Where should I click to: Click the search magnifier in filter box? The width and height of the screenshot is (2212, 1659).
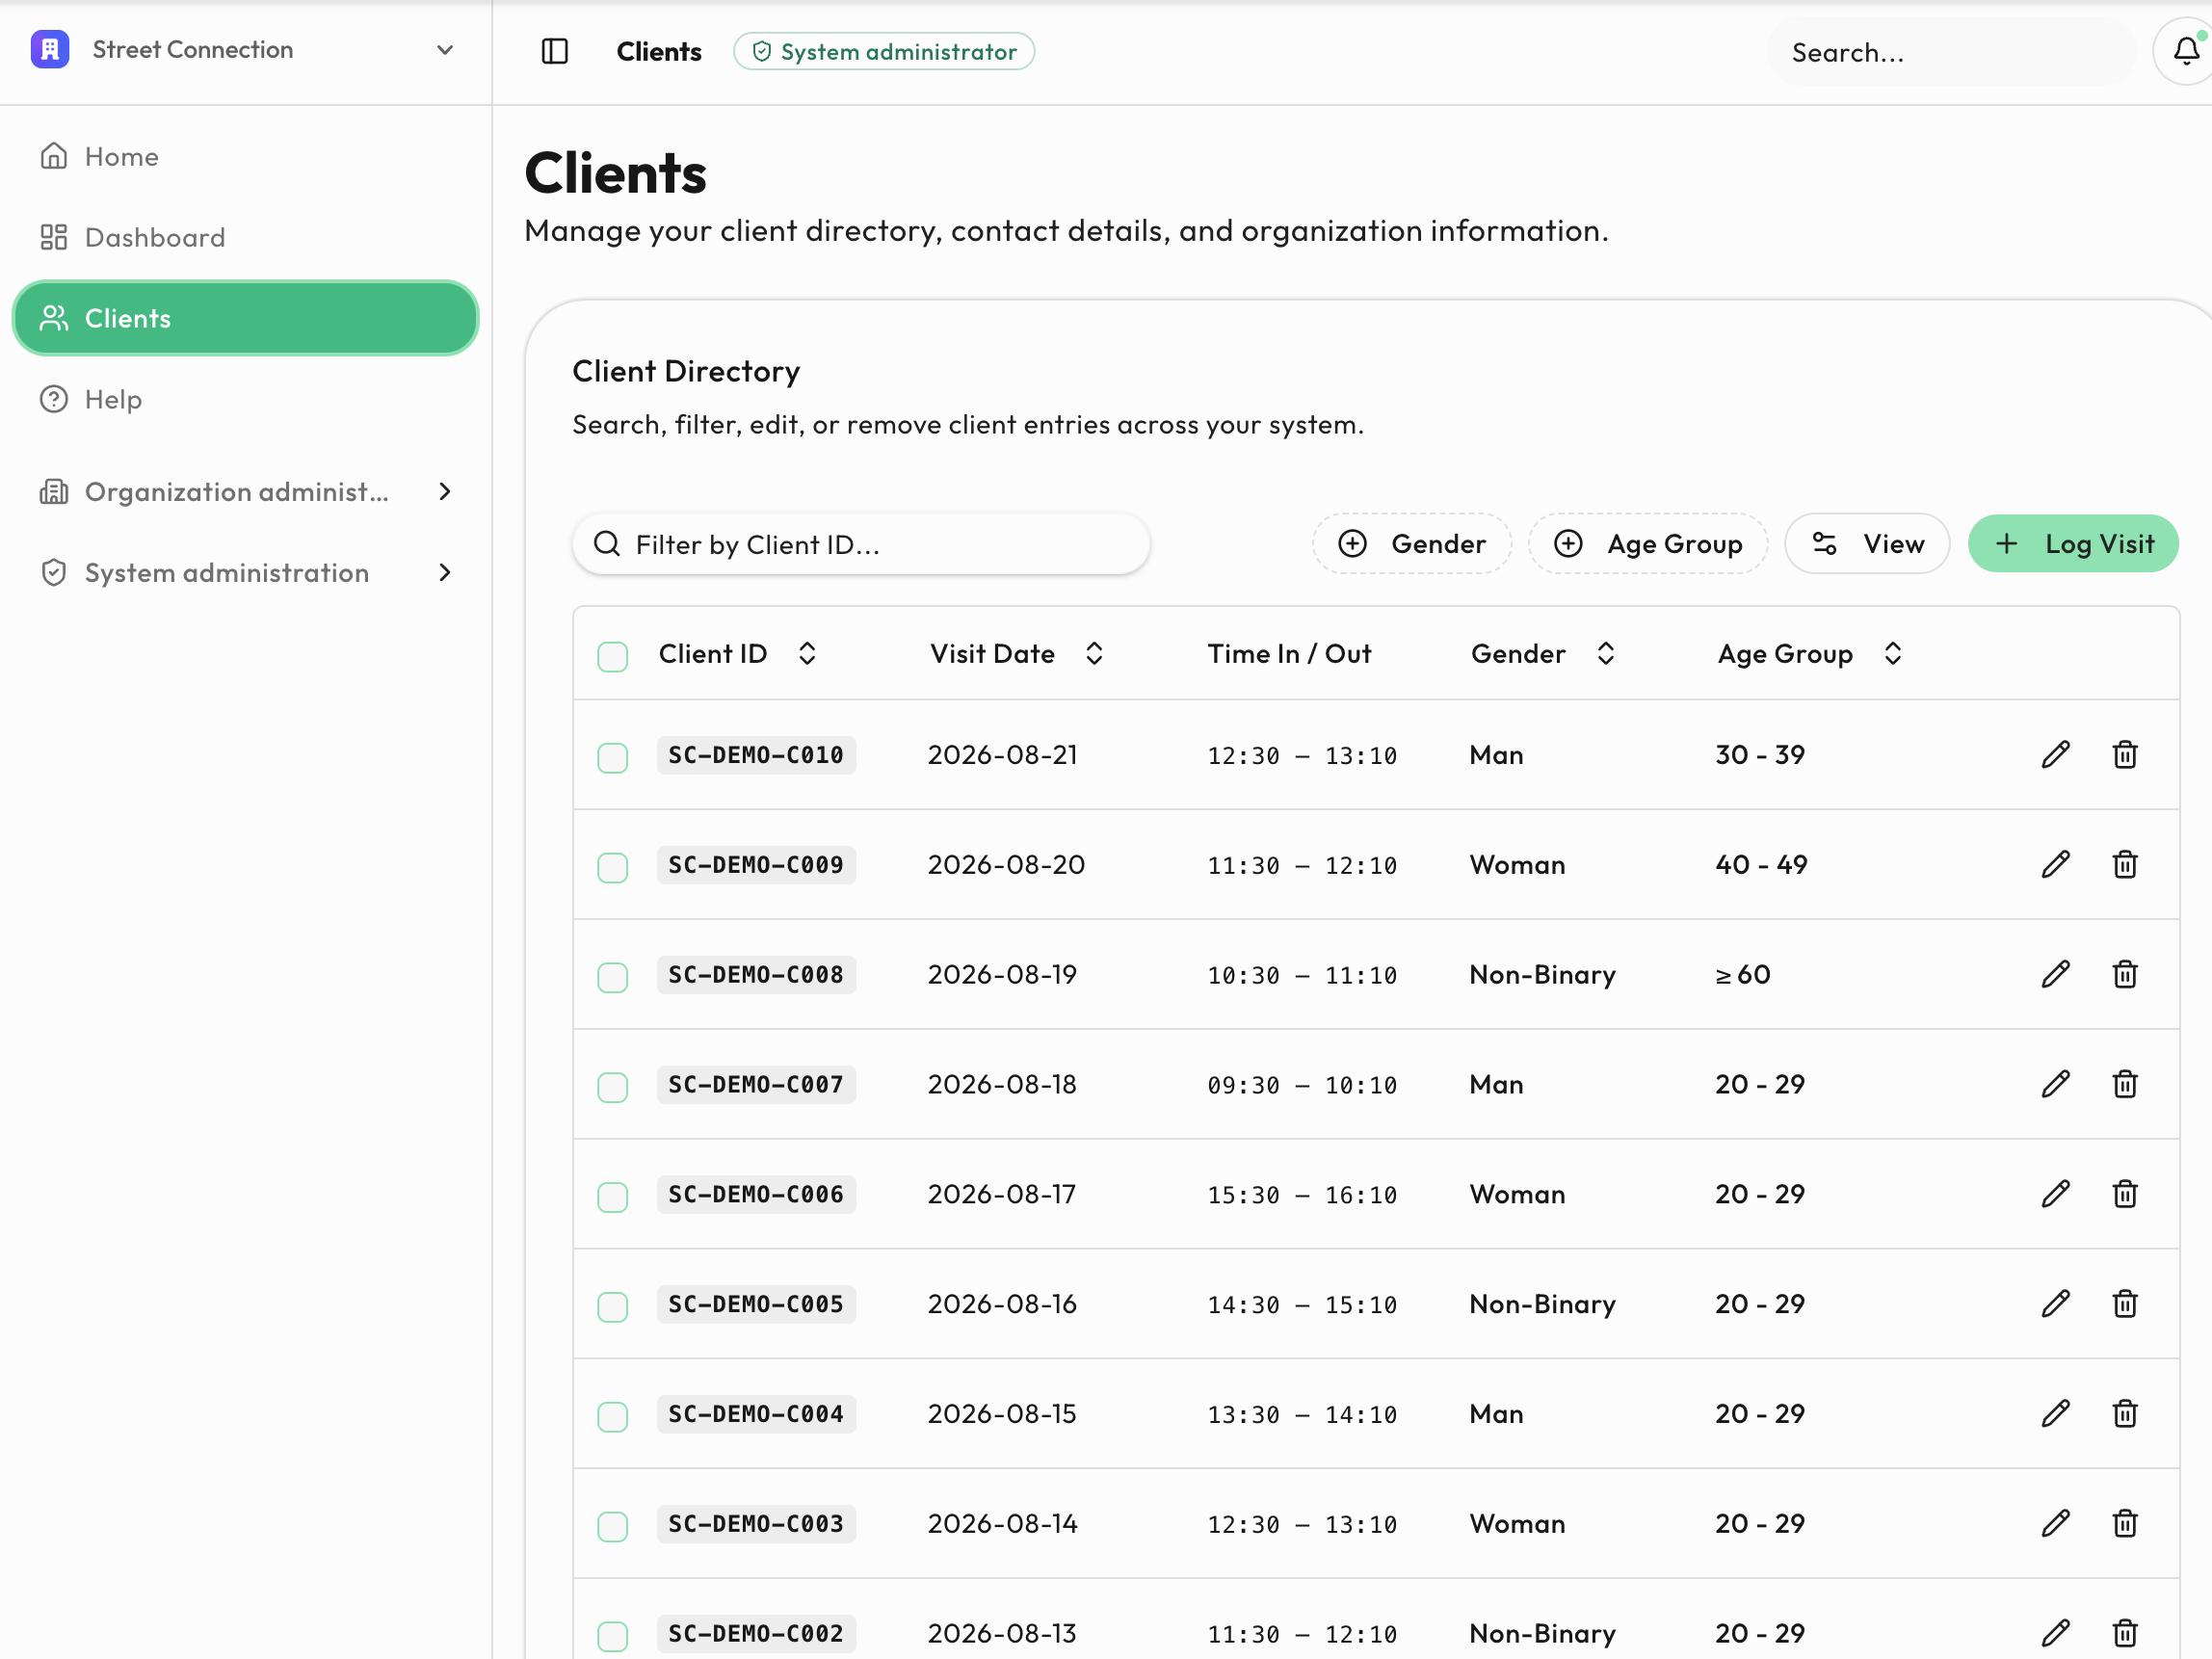607,544
